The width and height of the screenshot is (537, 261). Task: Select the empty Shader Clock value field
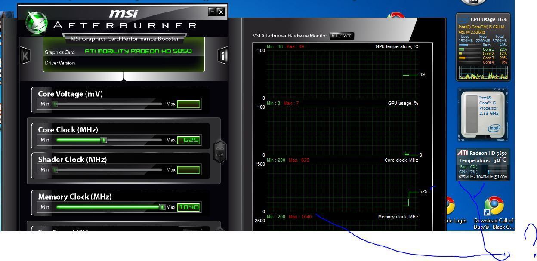(188, 170)
